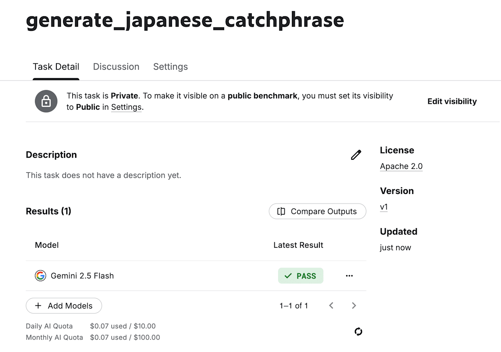This screenshot has height=352, width=501.
Task: Click the 'This task does not have a description yet' text
Action: tap(104, 175)
